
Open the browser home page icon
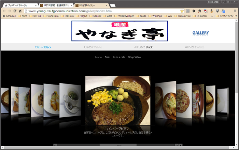pyautogui.click(x=20, y=11)
